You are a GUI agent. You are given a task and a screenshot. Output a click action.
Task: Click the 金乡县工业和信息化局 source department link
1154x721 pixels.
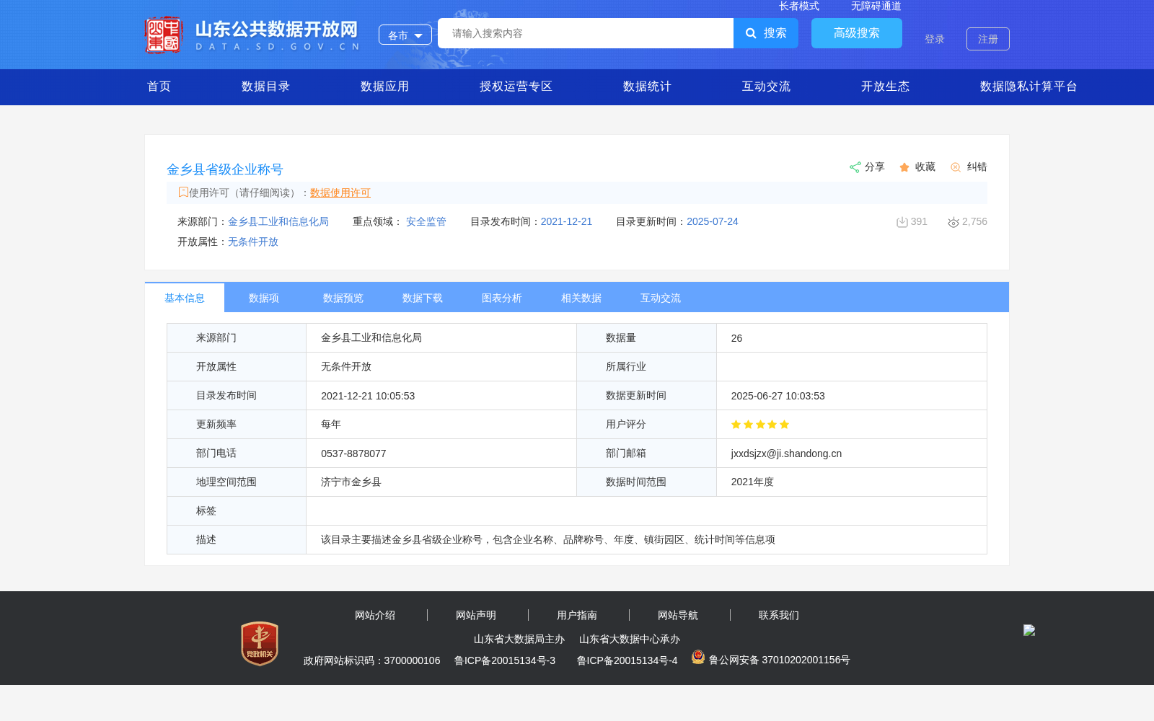[278, 221]
